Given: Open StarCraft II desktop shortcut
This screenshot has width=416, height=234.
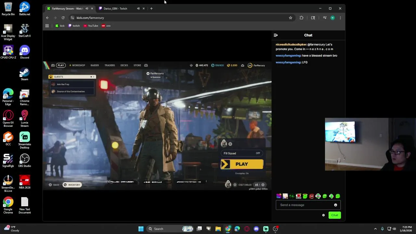Looking at the screenshot, I should click(x=24, y=31).
